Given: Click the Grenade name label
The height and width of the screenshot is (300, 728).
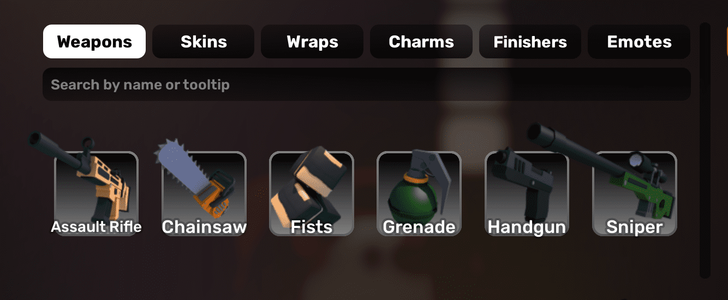Looking at the screenshot, I should [x=419, y=227].
